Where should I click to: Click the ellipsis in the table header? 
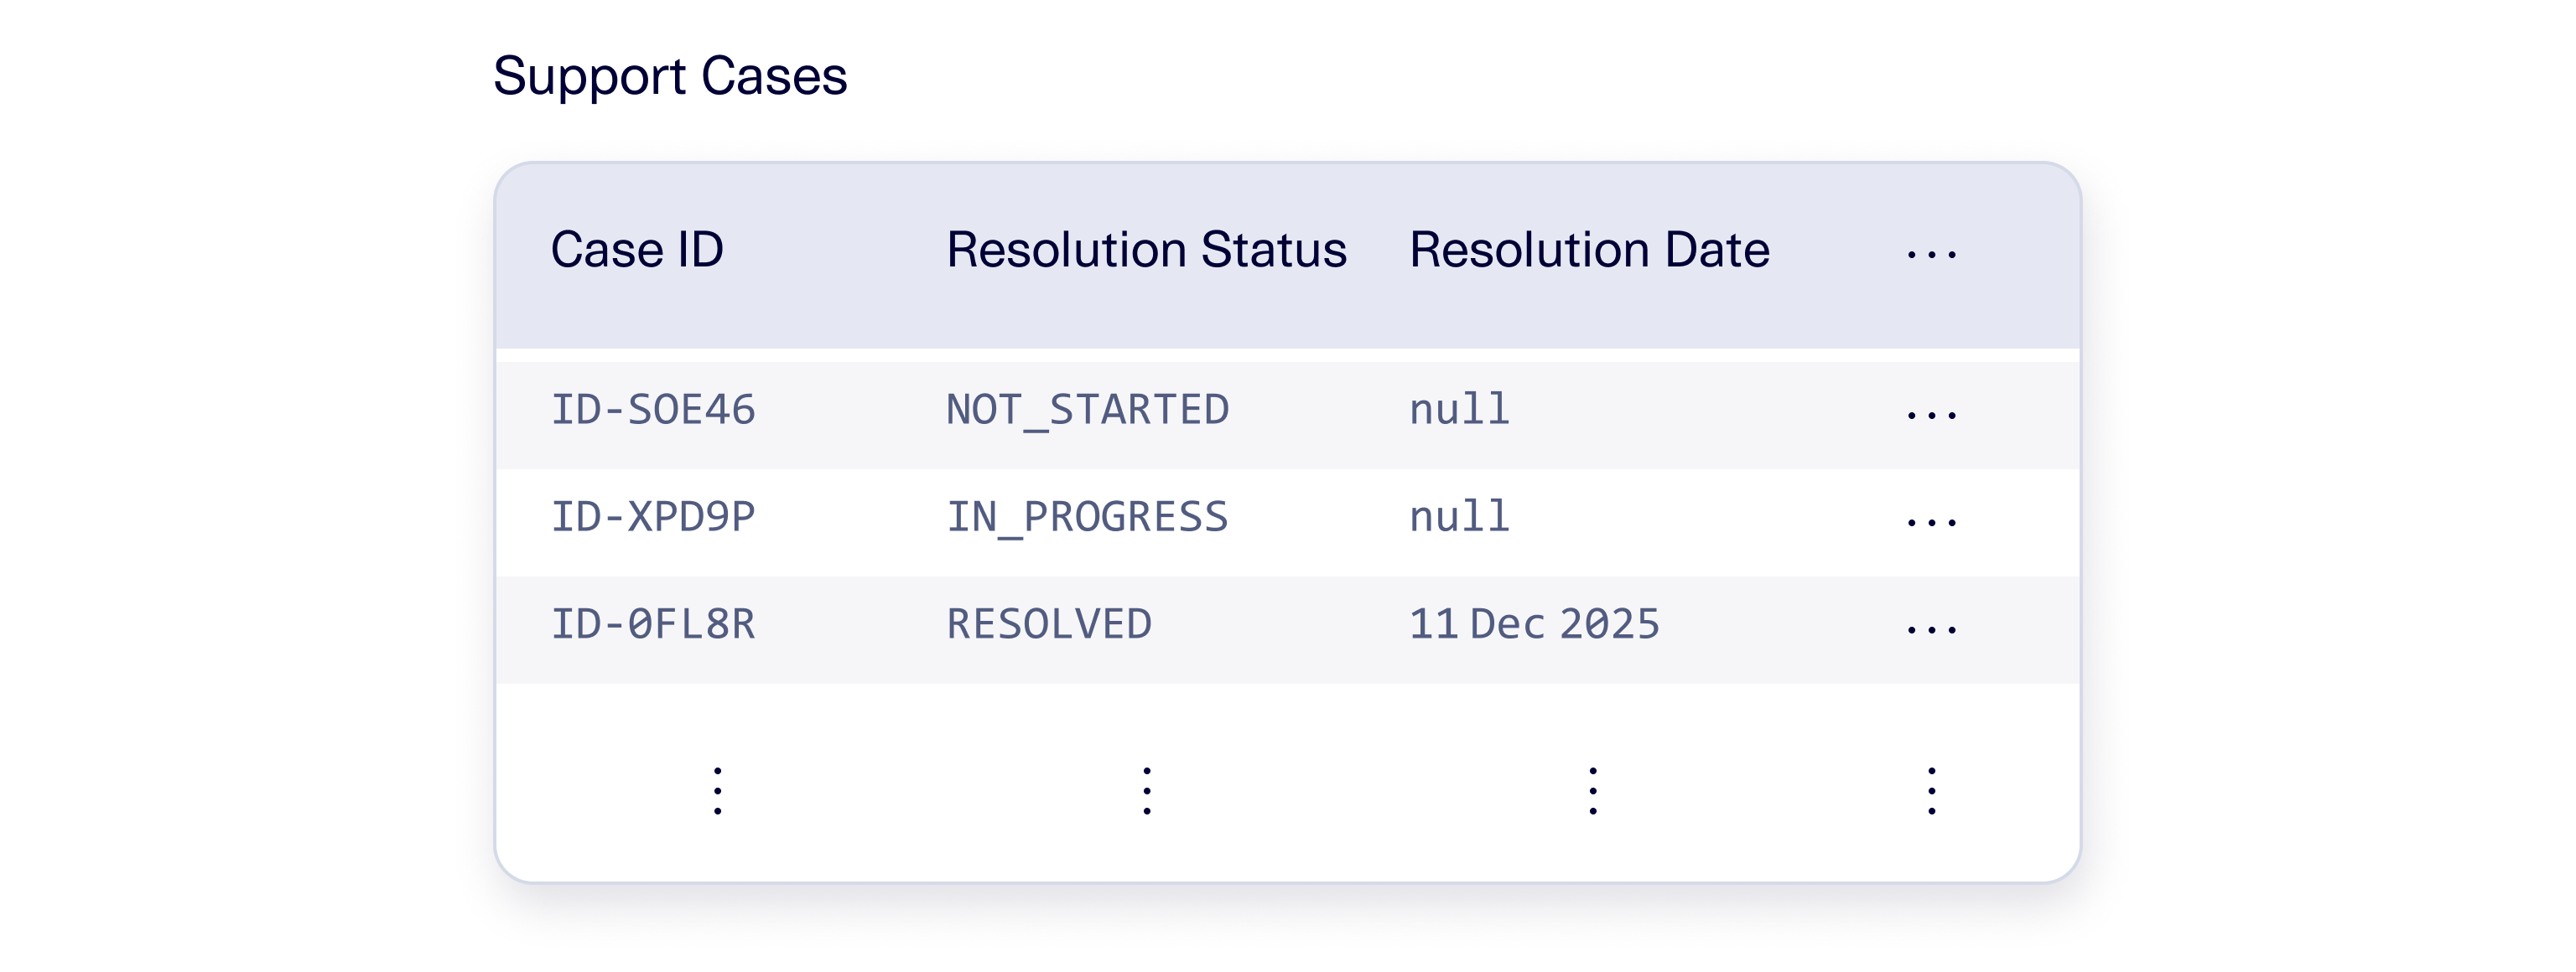(1930, 255)
